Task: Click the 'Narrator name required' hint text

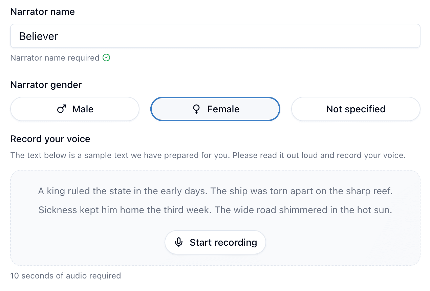Action: (55, 58)
